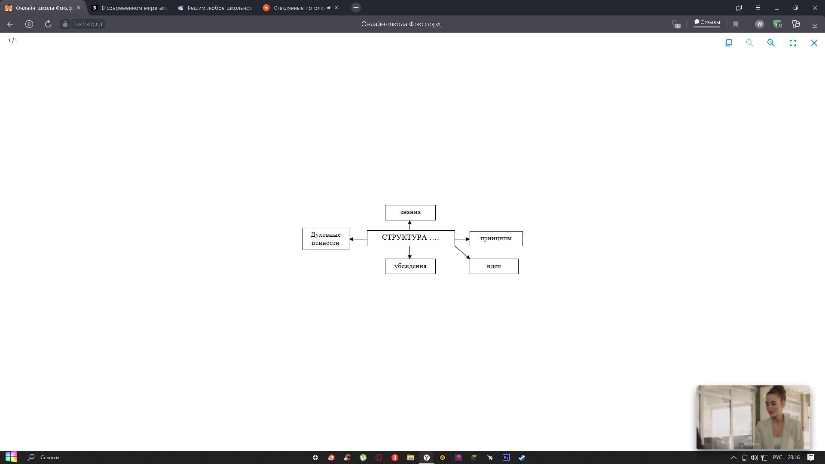
Task: Click the page title 'Онлайн-школа Фоксфорд'
Action: [x=401, y=24]
